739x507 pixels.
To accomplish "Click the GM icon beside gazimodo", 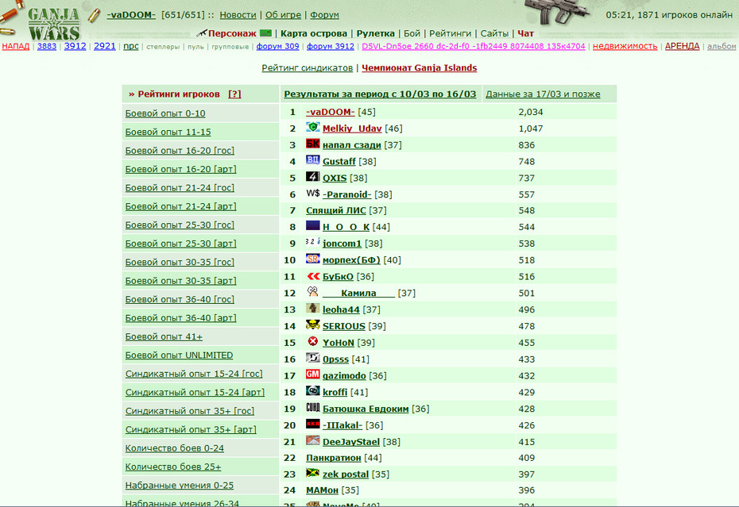I will tap(312, 374).
